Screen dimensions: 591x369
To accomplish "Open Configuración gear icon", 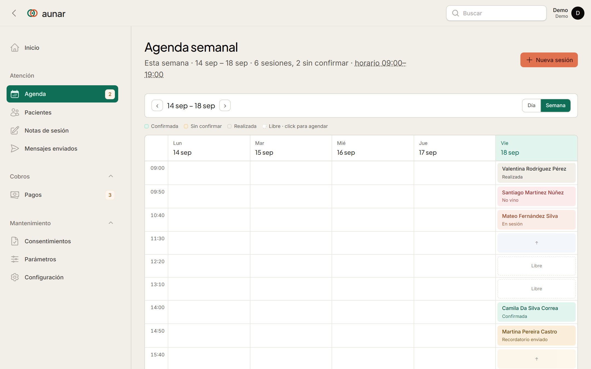I will pyautogui.click(x=15, y=277).
